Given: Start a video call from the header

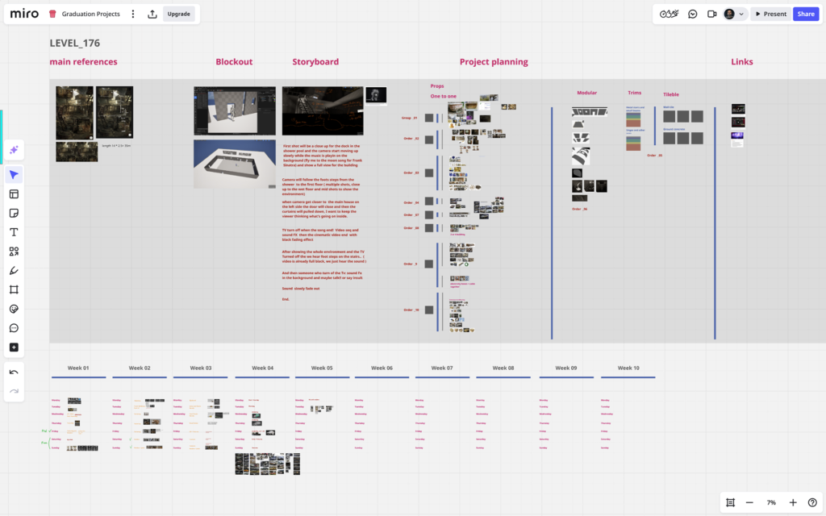Looking at the screenshot, I should click(713, 14).
